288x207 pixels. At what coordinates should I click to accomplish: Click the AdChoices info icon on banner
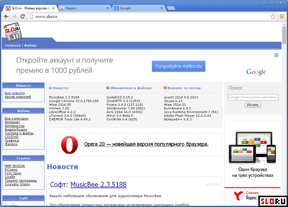276,55
